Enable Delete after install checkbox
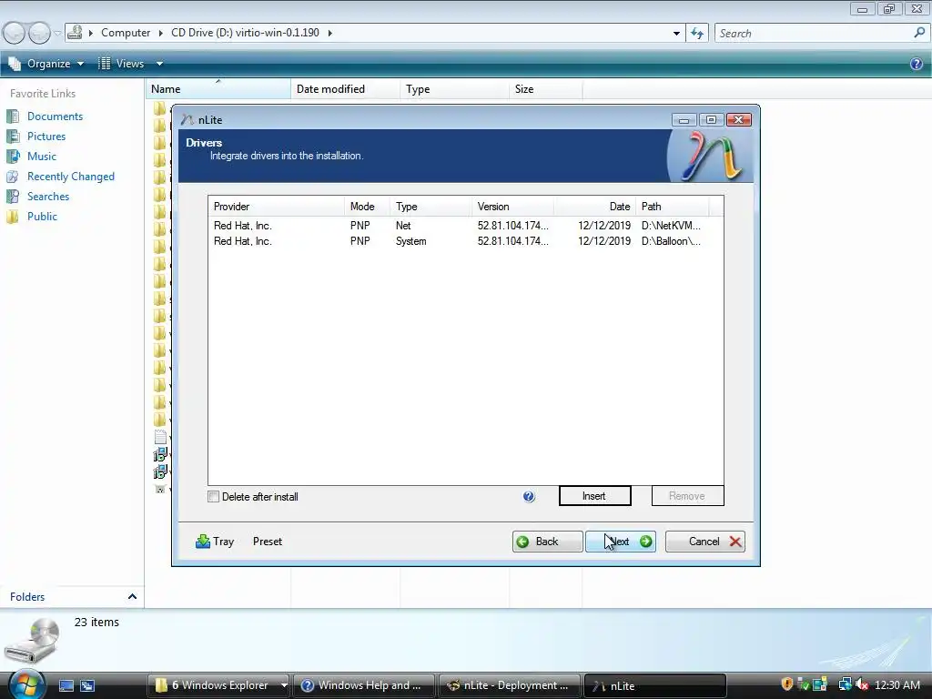The width and height of the screenshot is (932, 699). click(213, 497)
